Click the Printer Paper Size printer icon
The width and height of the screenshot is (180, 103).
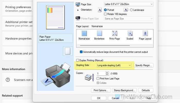[x=78, y=18]
